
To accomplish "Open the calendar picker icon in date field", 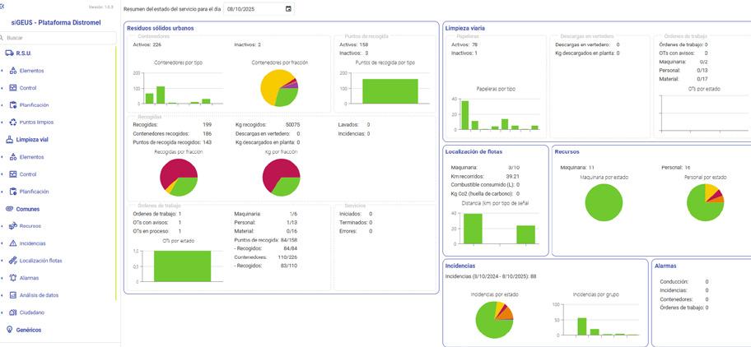I will coord(288,9).
